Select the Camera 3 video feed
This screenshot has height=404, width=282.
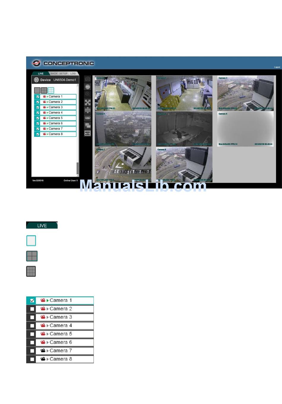click(245, 93)
